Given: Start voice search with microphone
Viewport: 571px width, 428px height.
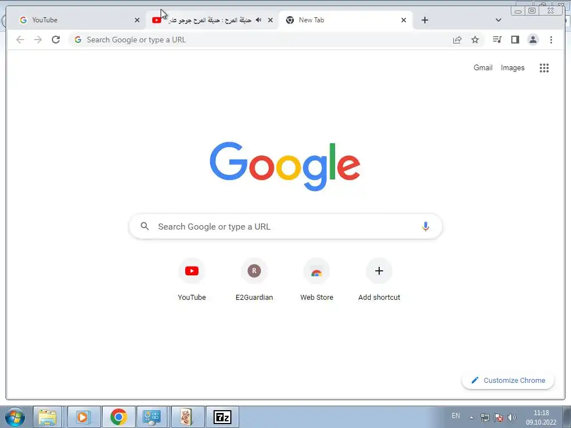Looking at the screenshot, I should pos(425,226).
